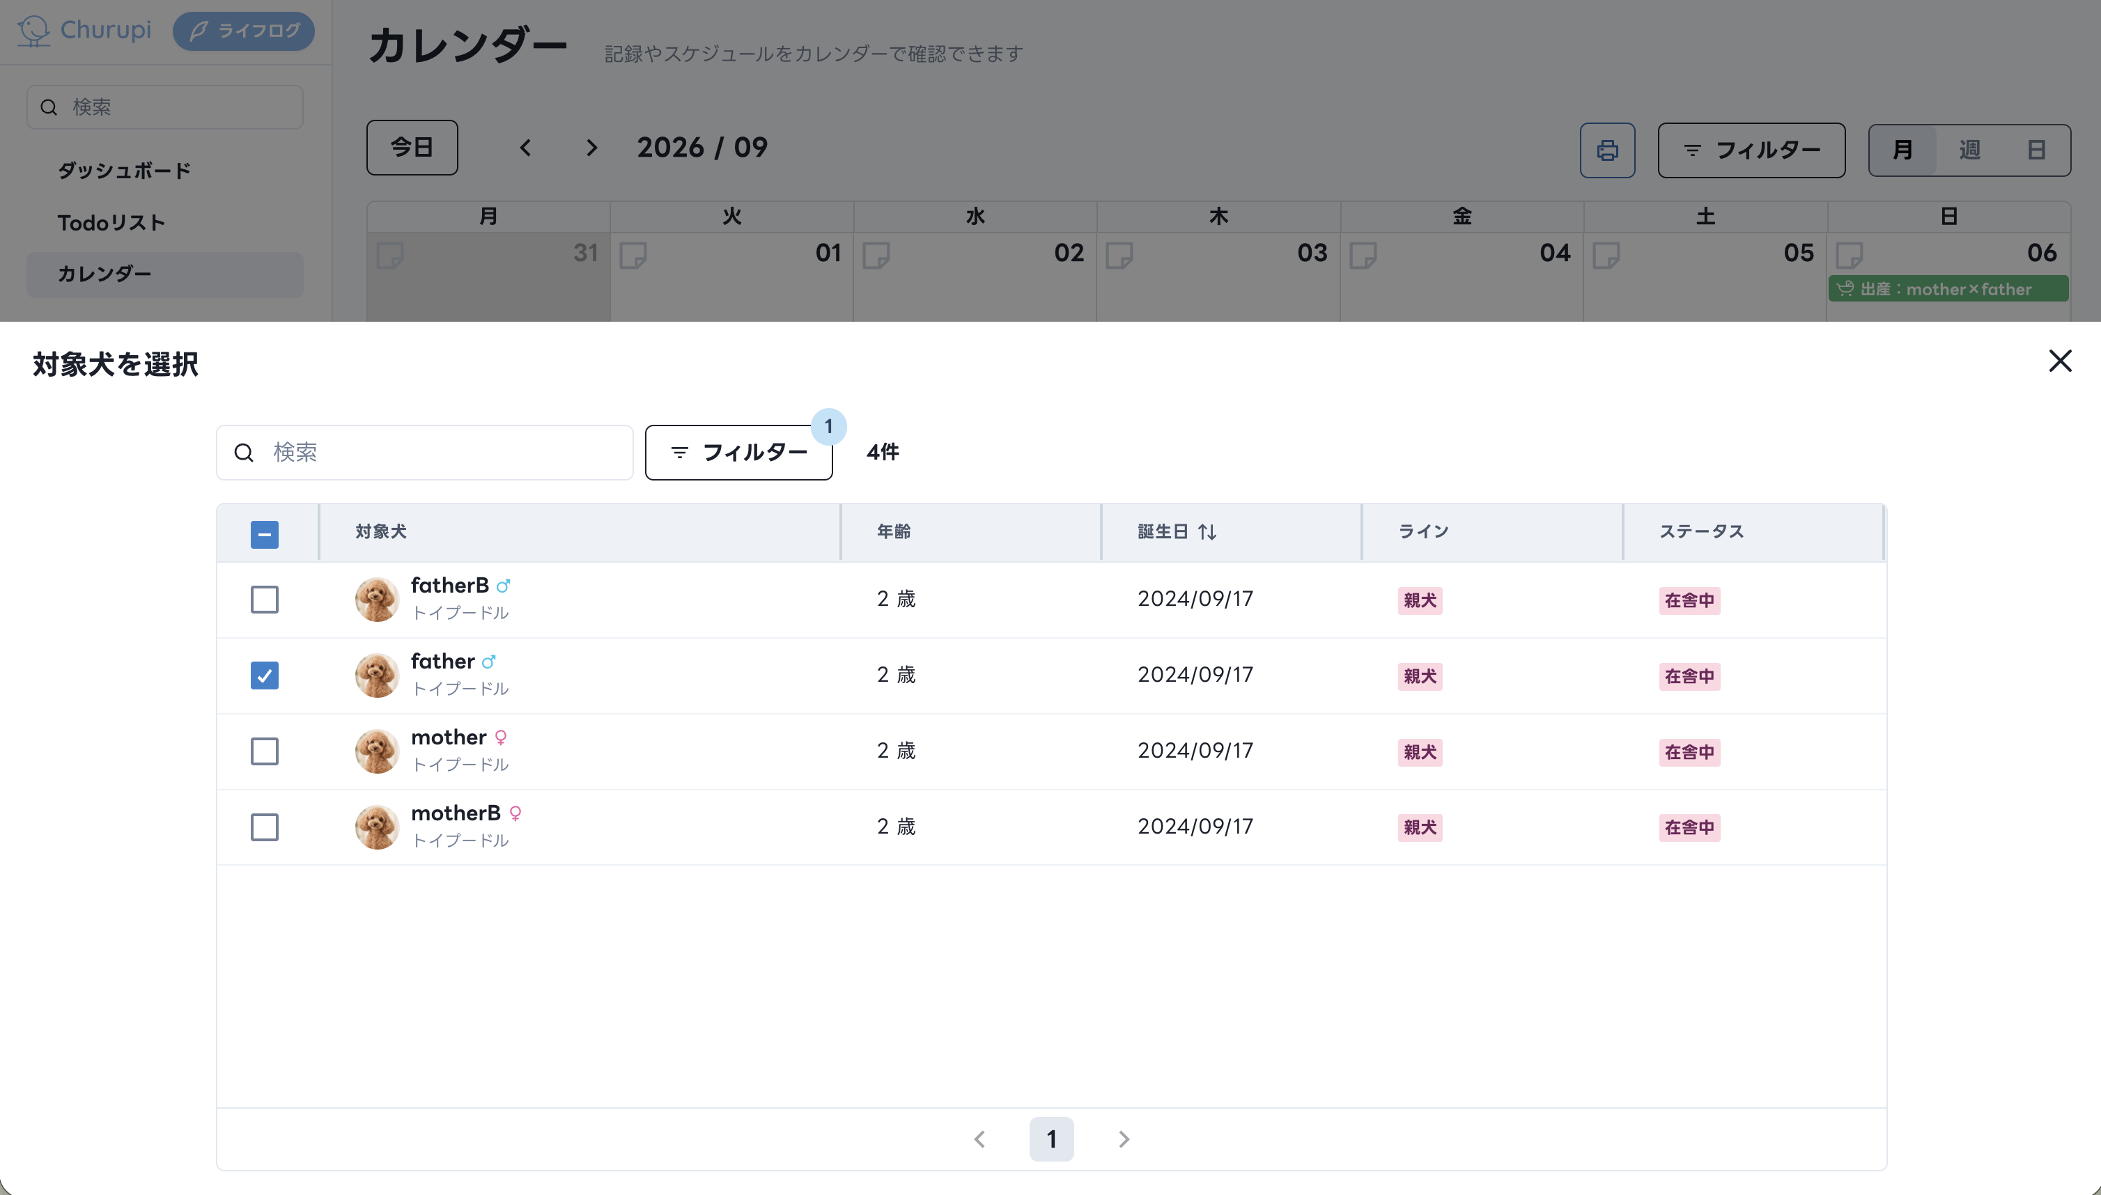Image resolution: width=2101 pixels, height=1195 pixels.
Task: Open the dialog フィルター button
Action: (739, 452)
